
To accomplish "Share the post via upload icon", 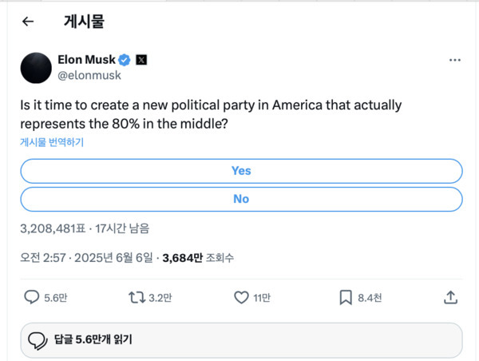I will [x=450, y=297].
